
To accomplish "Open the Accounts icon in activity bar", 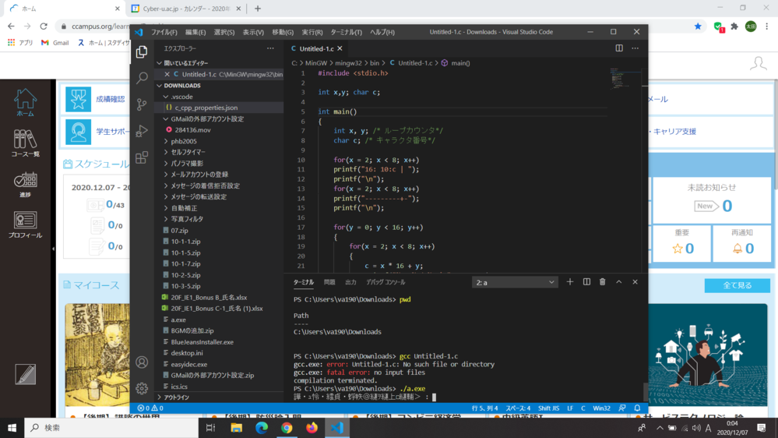I will 142,362.
